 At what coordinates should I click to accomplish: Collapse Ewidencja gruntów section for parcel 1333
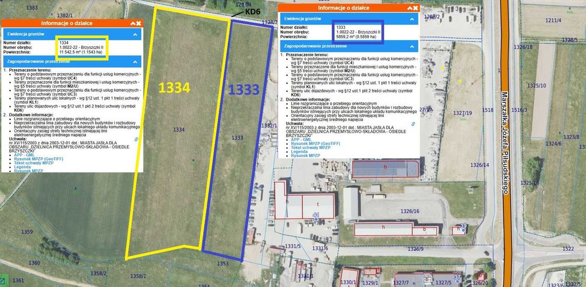pyautogui.click(x=413, y=19)
